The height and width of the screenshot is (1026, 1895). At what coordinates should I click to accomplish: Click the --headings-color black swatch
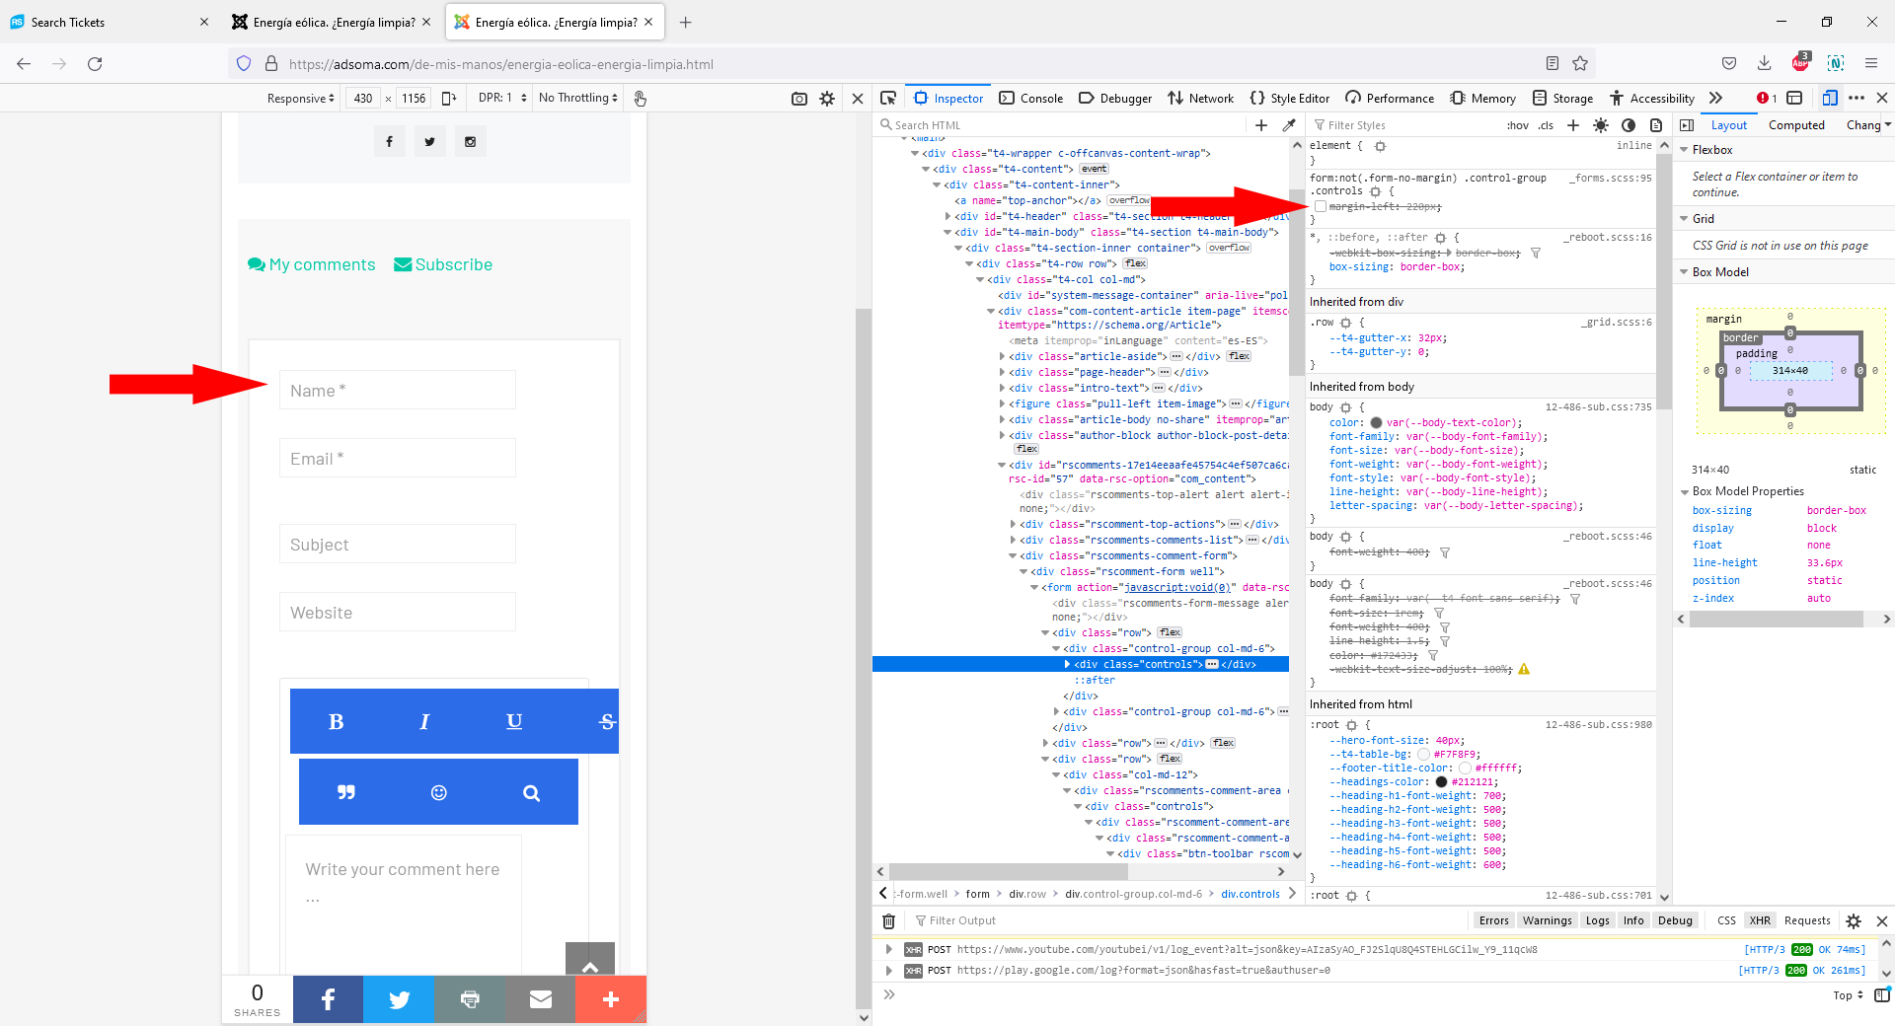click(1441, 782)
